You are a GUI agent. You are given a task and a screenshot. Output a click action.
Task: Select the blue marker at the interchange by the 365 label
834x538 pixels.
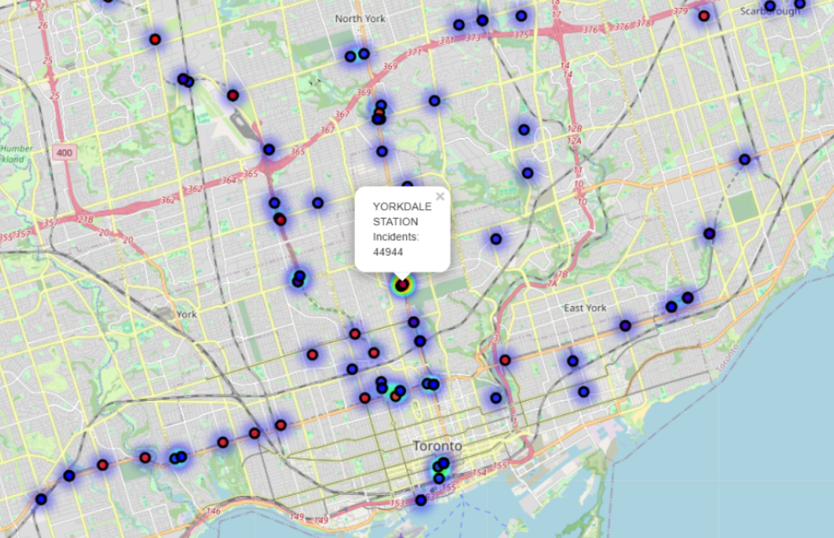(269, 149)
